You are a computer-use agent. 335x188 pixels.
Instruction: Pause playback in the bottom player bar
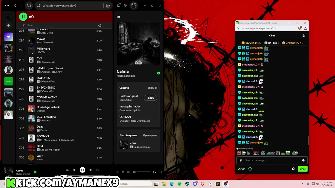pyautogui.click(x=82, y=170)
